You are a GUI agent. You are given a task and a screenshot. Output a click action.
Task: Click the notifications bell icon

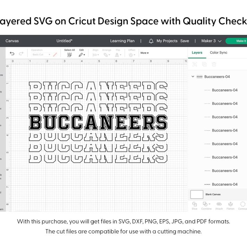pos(151,41)
